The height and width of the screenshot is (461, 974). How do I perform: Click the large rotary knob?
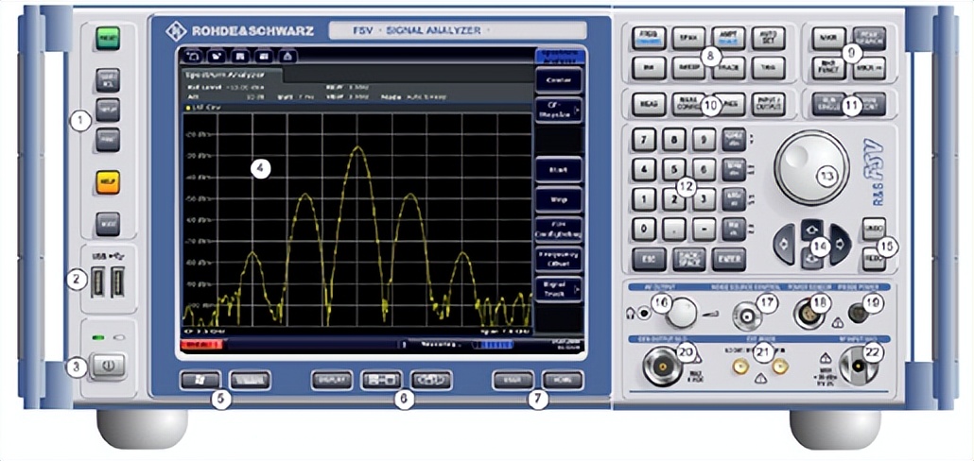coord(811,167)
